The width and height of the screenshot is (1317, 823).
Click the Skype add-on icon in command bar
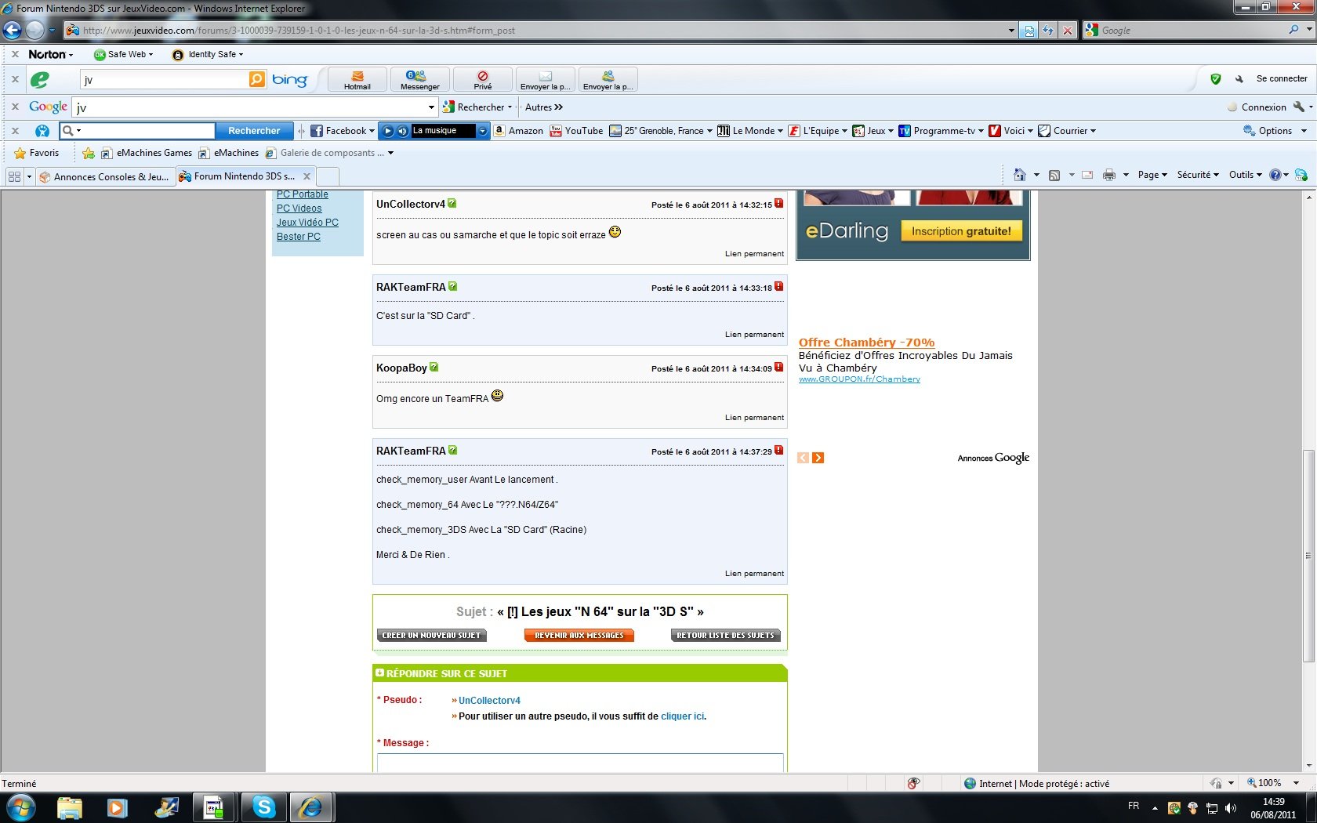pyautogui.click(x=1301, y=175)
